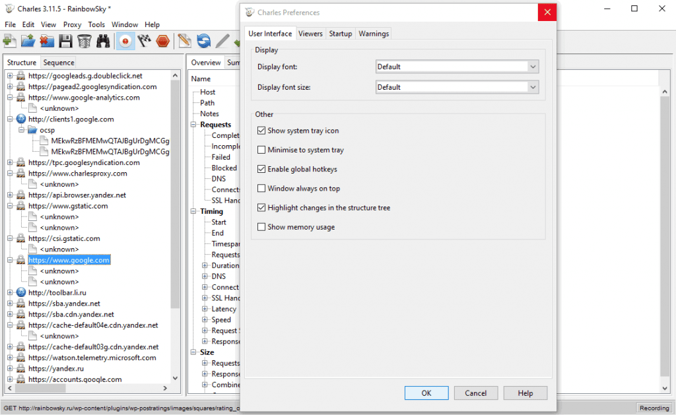676x415 pixels.
Task: Collapse the ocsp folder node
Action: (22, 130)
